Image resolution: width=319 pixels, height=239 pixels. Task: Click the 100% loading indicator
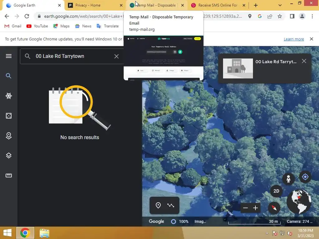click(x=180, y=222)
